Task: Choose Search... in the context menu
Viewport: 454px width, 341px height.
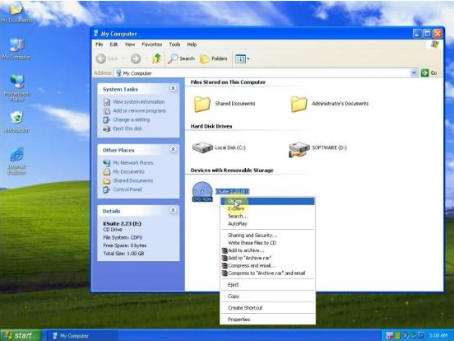Action: point(267,216)
